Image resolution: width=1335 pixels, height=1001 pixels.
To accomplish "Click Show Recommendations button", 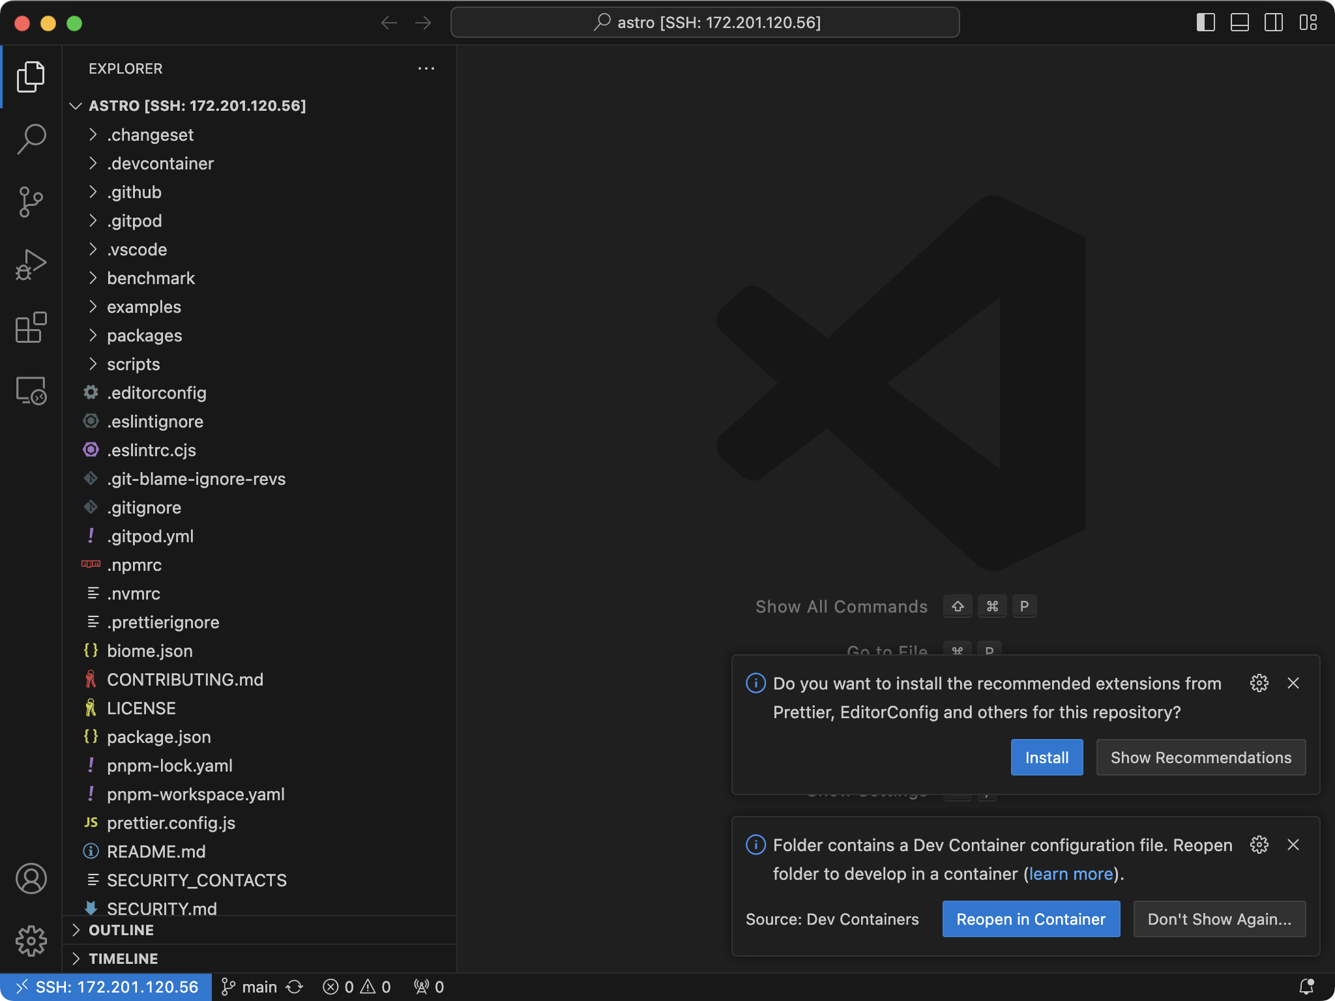I will 1201,757.
